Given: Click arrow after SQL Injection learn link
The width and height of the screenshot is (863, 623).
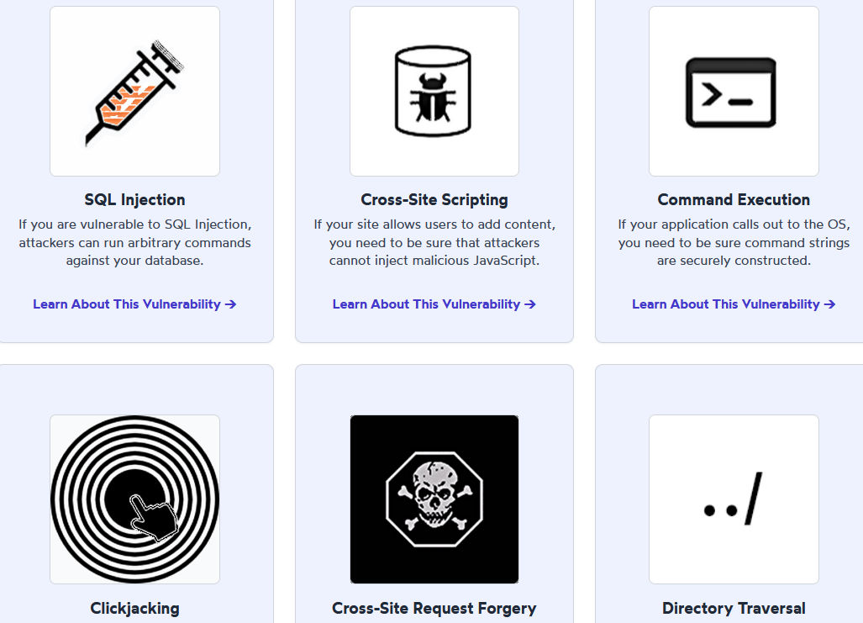Looking at the screenshot, I should click(230, 304).
